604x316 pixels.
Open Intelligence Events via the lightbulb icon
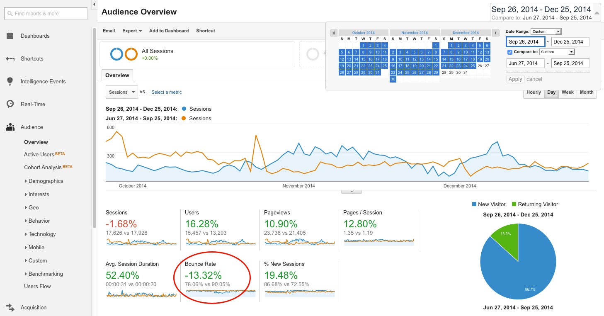[x=10, y=81]
